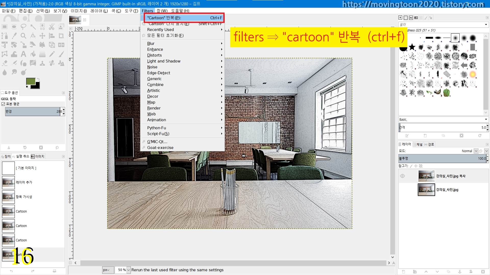Swap foreground and background colors
The height and width of the screenshot is (275, 490).
click(x=38, y=79)
